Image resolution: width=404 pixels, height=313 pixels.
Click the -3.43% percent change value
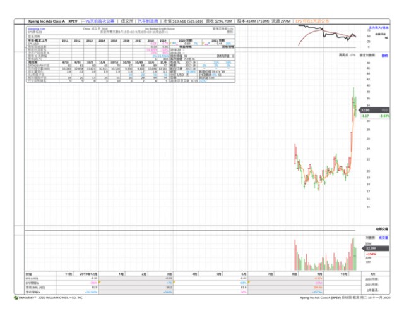click(x=384, y=116)
